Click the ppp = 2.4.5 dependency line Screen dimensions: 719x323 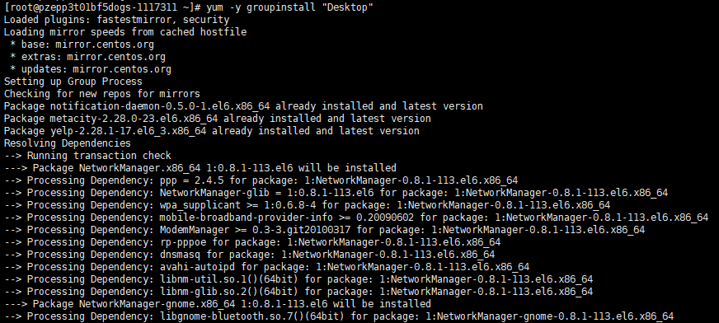click(261, 180)
